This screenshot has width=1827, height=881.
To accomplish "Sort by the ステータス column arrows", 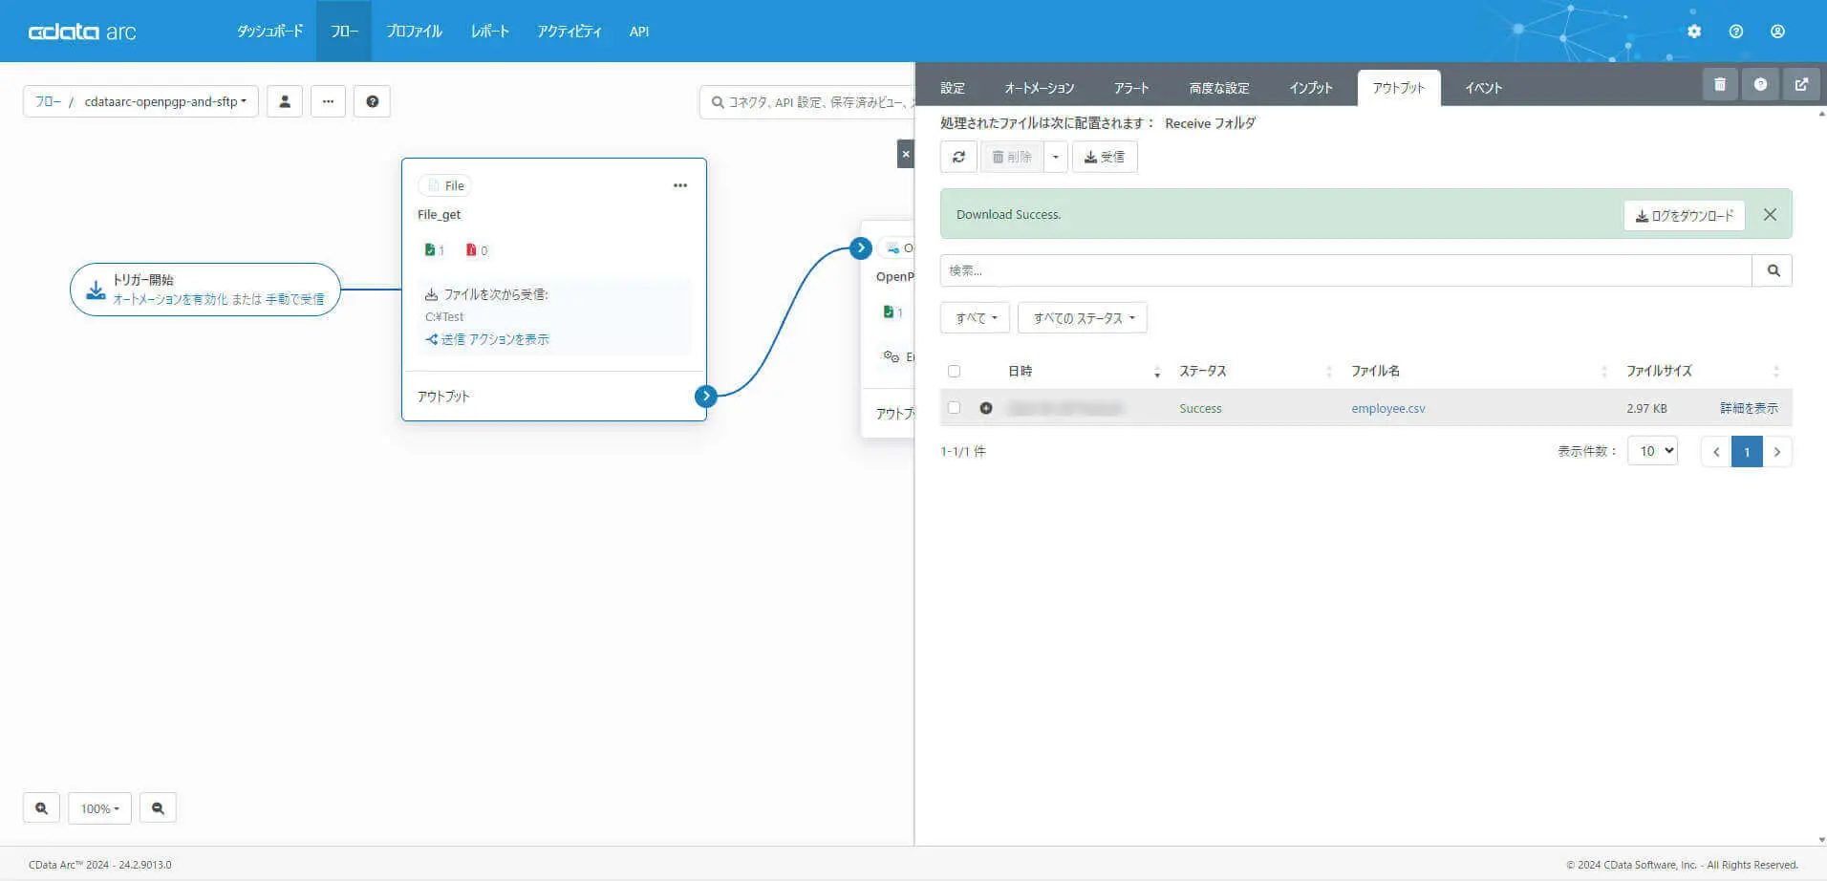I will (x=1329, y=372).
